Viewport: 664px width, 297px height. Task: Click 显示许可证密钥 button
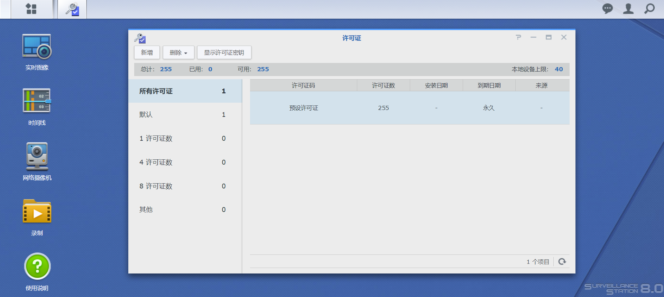pos(224,53)
